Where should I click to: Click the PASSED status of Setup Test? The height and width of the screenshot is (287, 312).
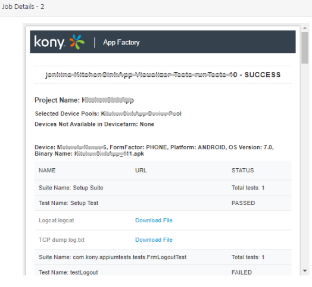[x=243, y=203]
